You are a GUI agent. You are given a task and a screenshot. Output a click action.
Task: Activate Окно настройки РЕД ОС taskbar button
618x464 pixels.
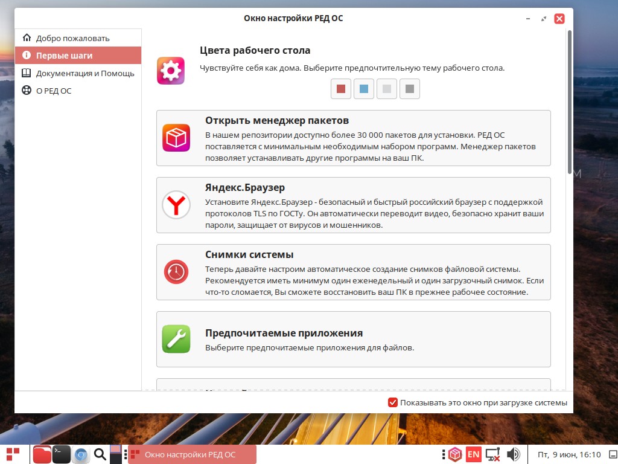point(193,454)
